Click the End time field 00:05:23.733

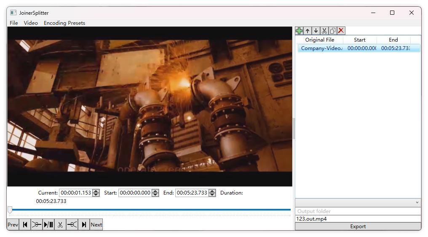[x=192, y=193]
